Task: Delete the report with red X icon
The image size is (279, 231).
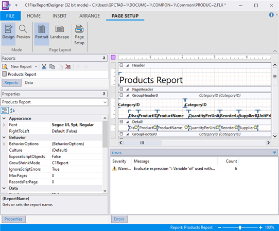Action: [x=68, y=67]
